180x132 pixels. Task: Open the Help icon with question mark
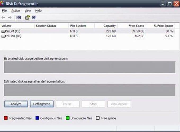click(27, 18)
